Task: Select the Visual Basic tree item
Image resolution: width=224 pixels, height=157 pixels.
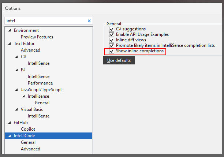Action: (x=32, y=109)
